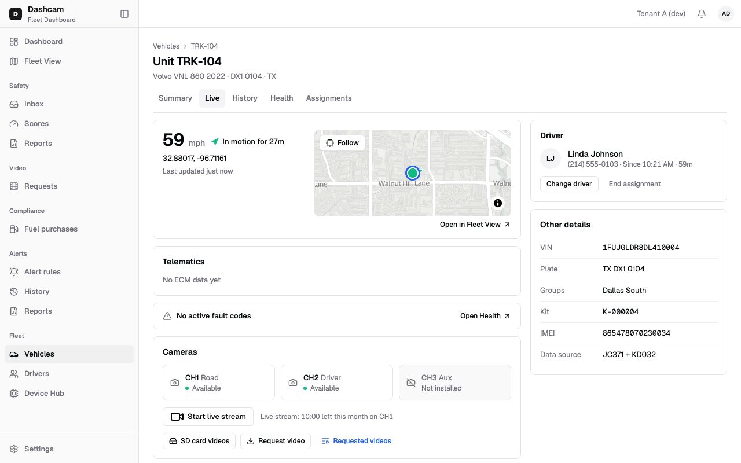Switch to the Health tab
The height and width of the screenshot is (463, 741).
[x=282, y=98]
